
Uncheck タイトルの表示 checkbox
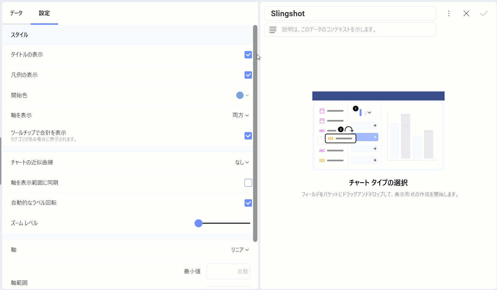(x=248, y=55)
